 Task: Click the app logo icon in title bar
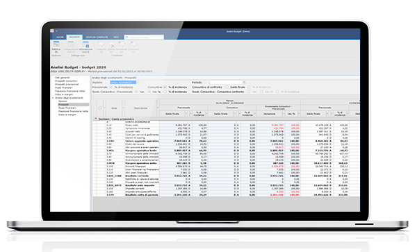tap(52, 31)
